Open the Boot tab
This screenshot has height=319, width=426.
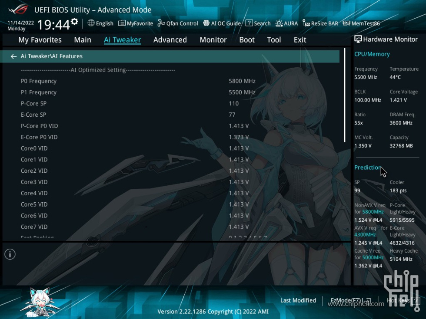coord(247,40)
